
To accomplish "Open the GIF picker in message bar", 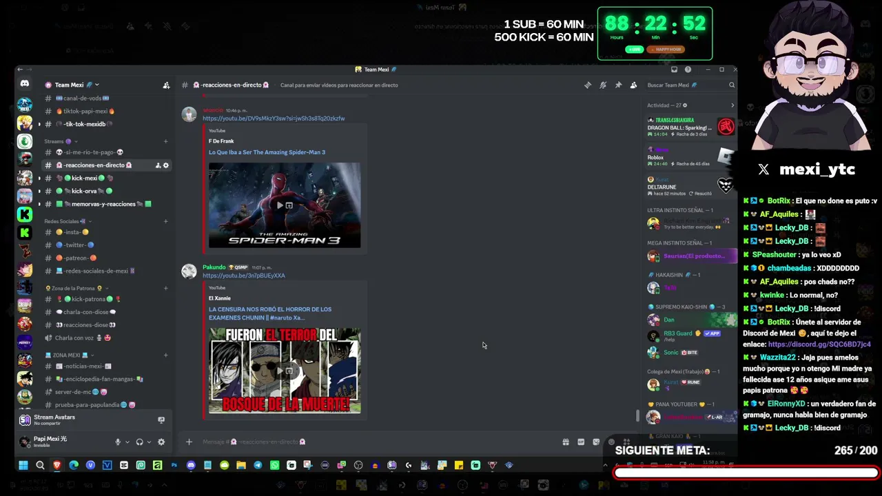I will 581,442.
